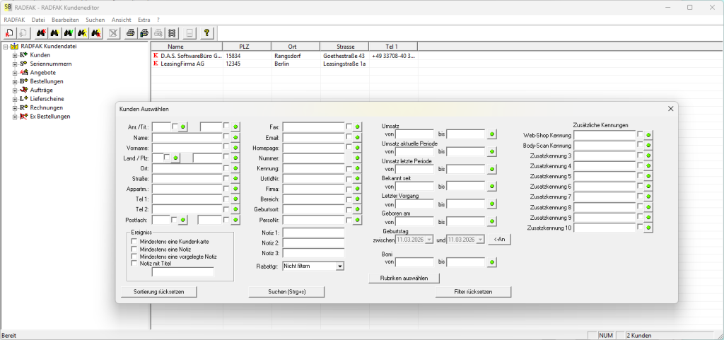Tick the "Notiz mit Titel" checkbox

(x=134, y=262)
